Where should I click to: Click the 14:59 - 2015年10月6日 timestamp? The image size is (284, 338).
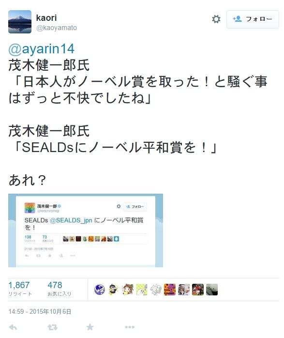[x=40, y=311]
